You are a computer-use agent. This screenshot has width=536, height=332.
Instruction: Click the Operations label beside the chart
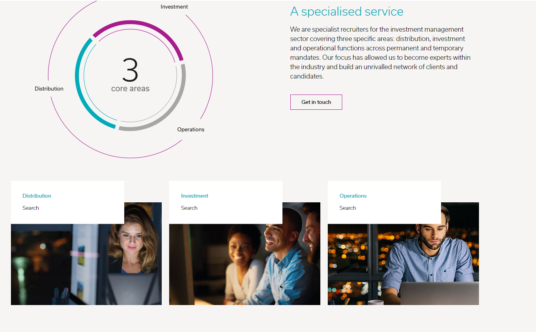(x=191, y=129)
